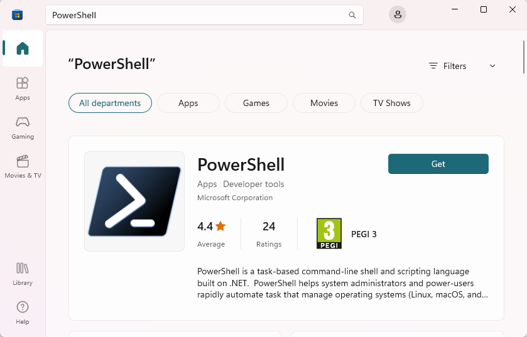
Task: Maximize the Microsoft Store window
Action: click(x=484, y=9)
